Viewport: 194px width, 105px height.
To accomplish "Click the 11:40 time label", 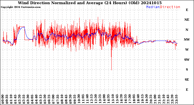I will 87,99.
